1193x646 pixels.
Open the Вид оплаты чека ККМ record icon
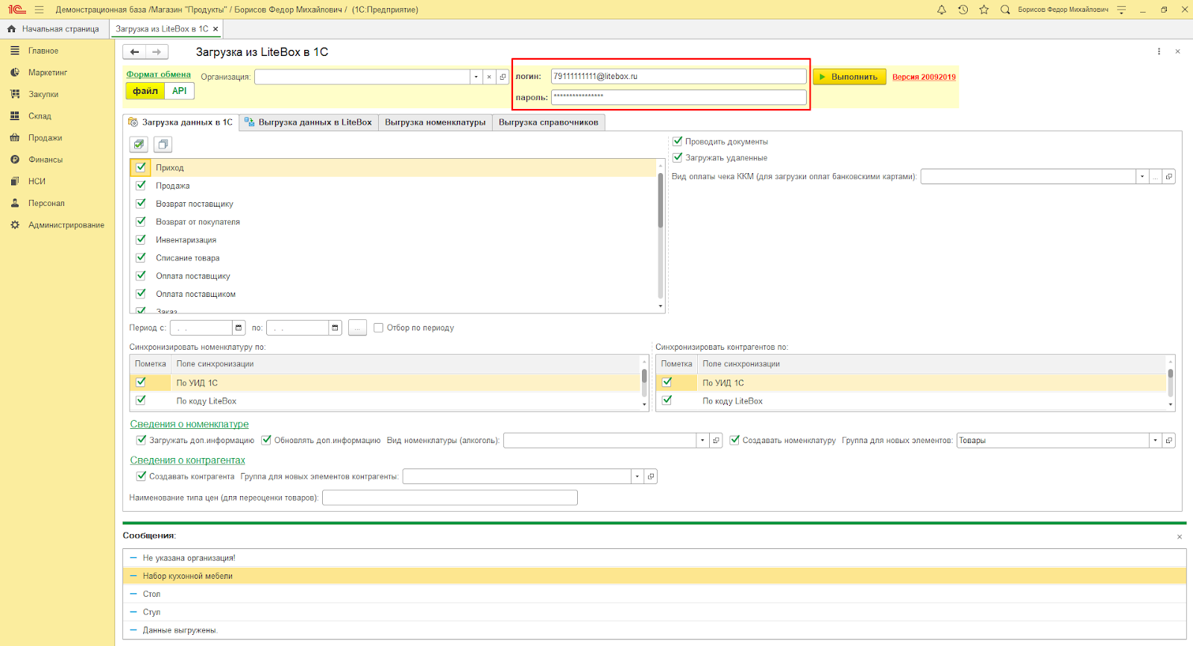pyautogui.click(x=1169, y=177)
